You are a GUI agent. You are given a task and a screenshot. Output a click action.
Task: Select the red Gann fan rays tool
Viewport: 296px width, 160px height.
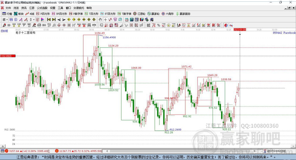coord(106,25)
